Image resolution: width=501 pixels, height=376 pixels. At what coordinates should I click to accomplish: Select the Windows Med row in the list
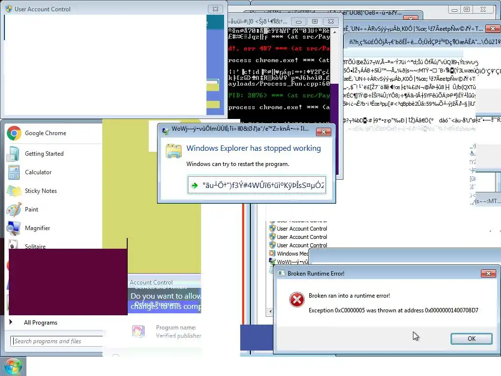289,254
